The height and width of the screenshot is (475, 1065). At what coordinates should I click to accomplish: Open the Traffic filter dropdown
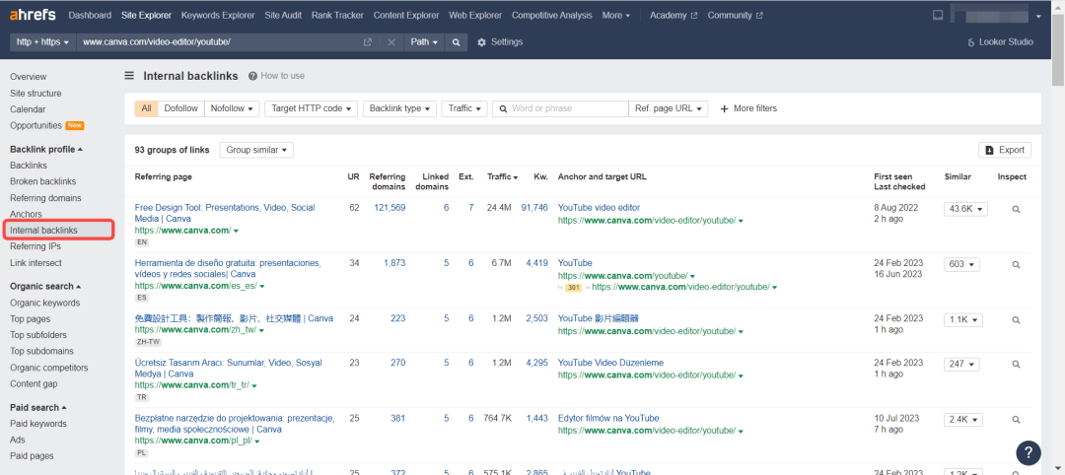click(x=464, y=108)
